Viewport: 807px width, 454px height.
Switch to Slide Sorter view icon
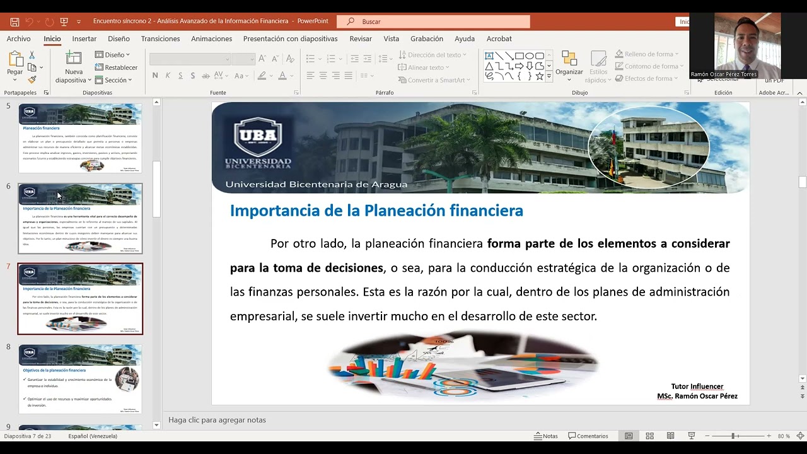(x=649, y=436)
